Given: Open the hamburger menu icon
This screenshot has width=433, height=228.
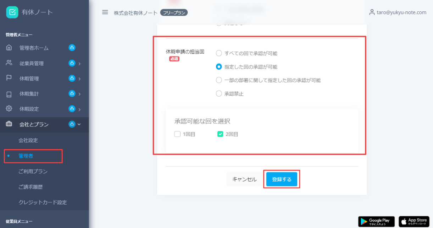Looking at the screenshot, I should 105,12.
